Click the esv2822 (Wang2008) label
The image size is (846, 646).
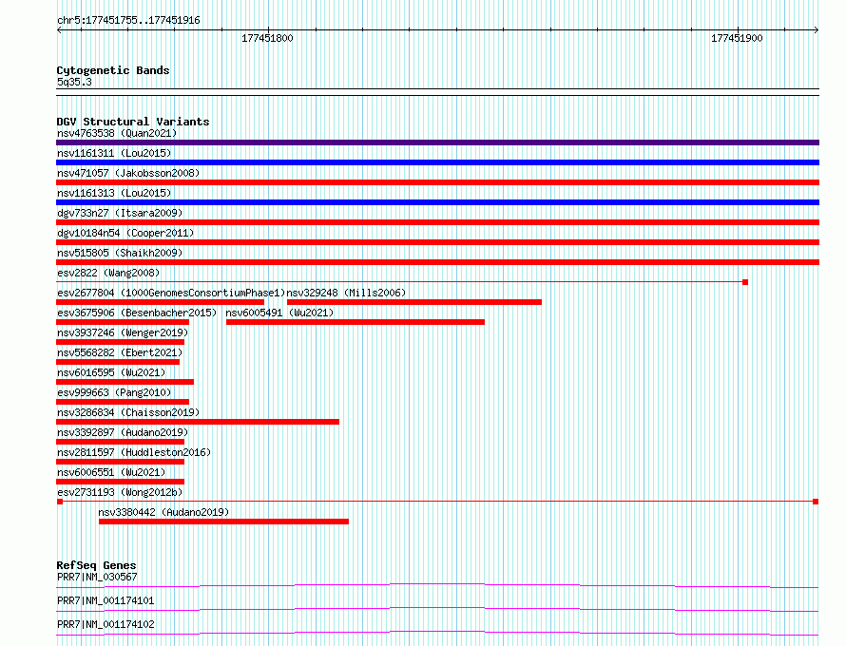108,273
